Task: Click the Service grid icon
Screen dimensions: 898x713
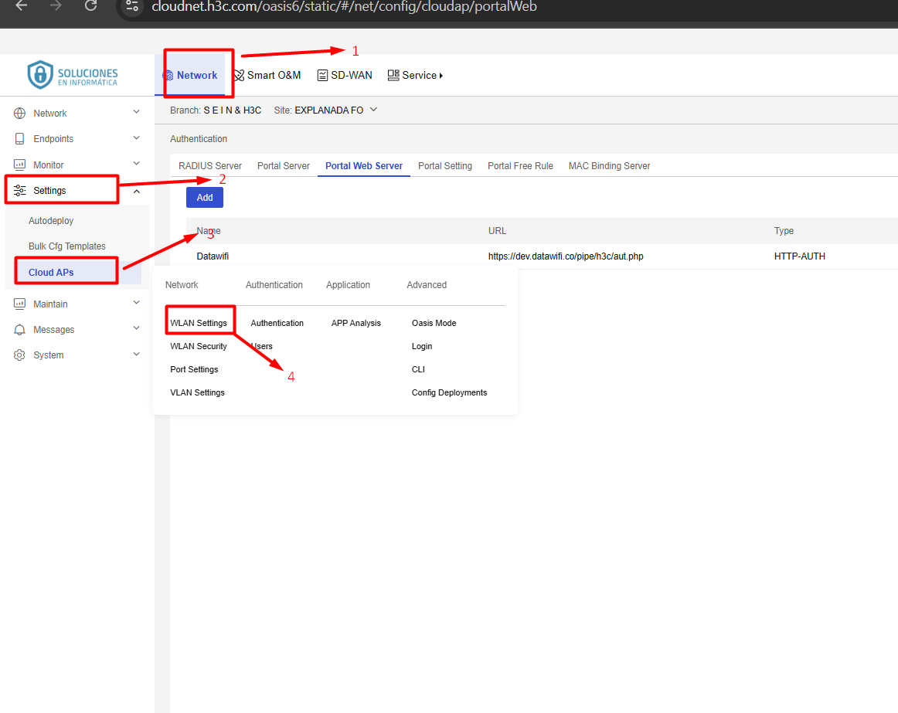Action: click(x=393, y=75)
